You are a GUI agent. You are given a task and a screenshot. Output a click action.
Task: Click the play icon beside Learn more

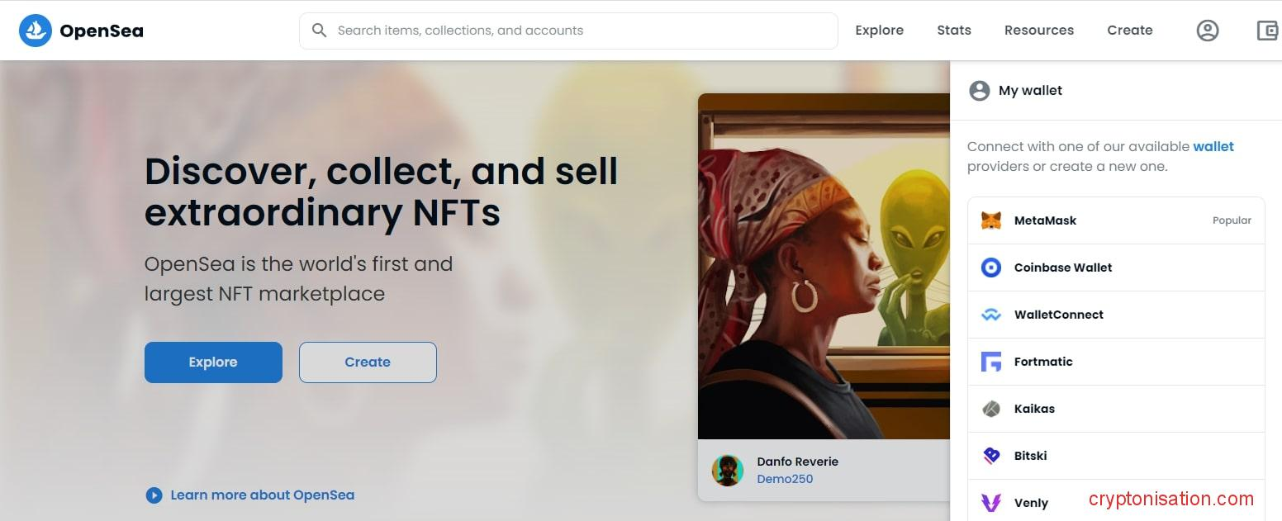pyautogui.click(x=154, y=495)
